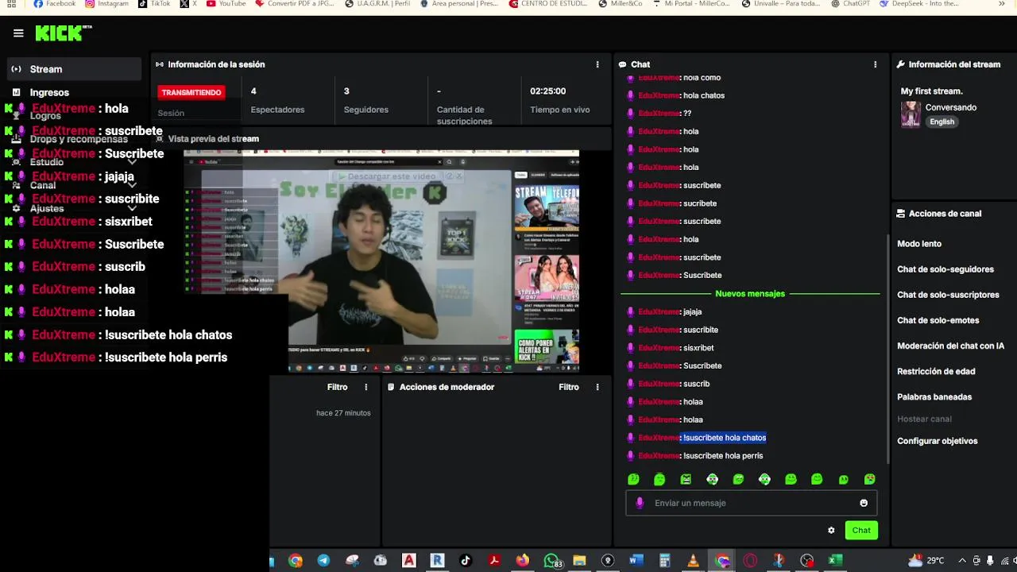1017x572 pixels.
Task: Click the 29°C weather widget
Action: pyautogui.click(x=927, y=561)
